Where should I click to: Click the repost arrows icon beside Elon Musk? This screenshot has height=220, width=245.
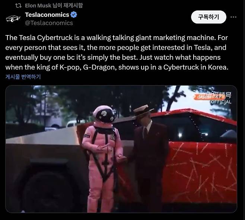(x=18, y=6)
